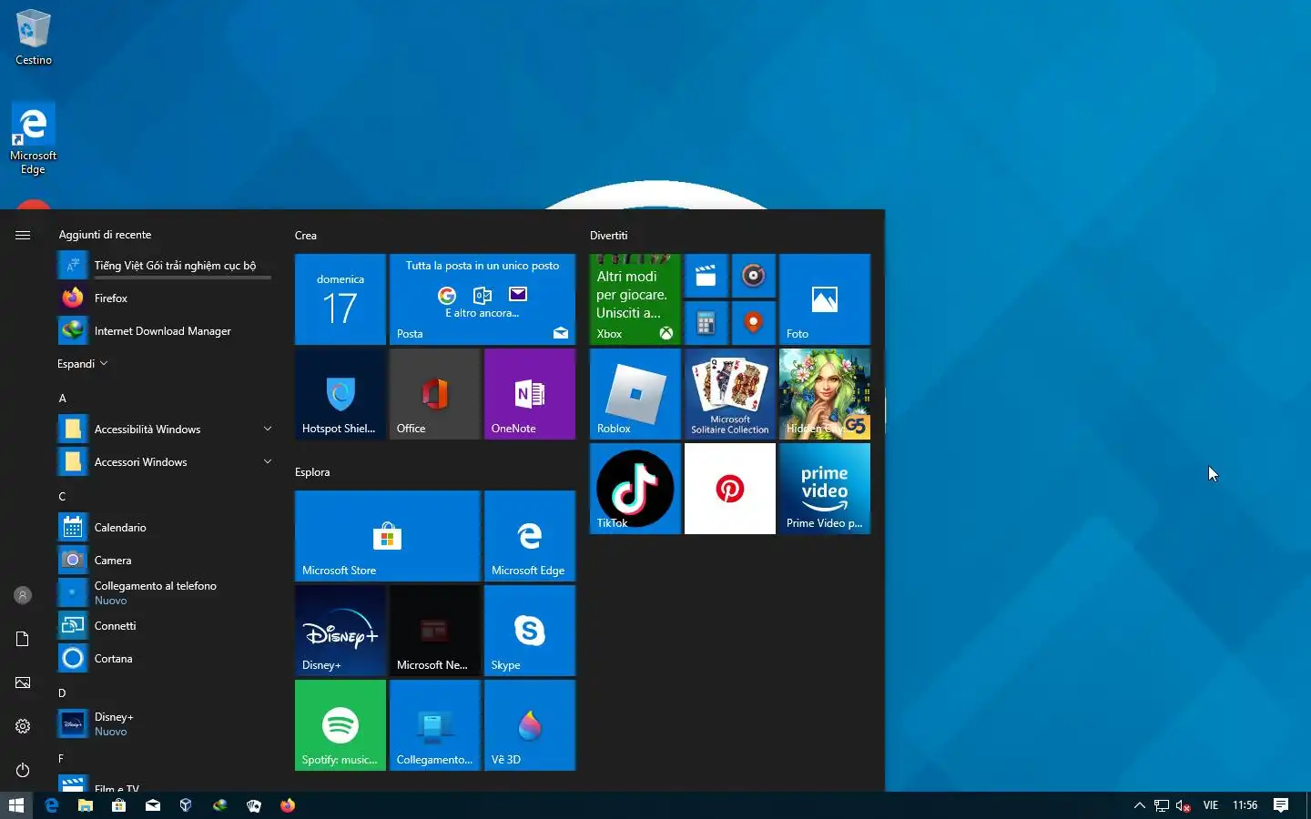Open Settings gear in the Start sidebar
The height and width of the screenshot is (819, 1311).
23,726
